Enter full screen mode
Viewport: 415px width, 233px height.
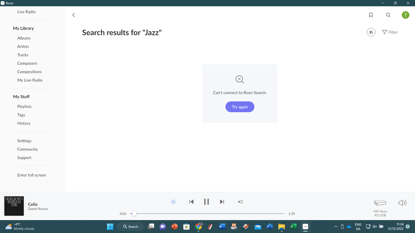(x=31, y=175)
